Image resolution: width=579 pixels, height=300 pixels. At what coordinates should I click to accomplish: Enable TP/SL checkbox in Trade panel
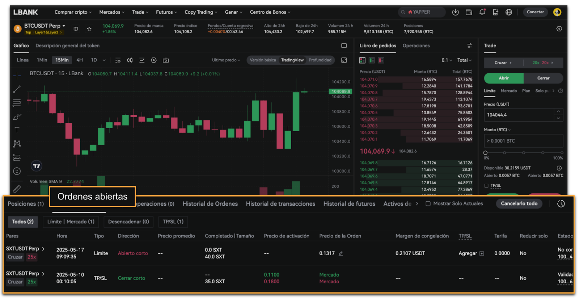pyautogui.click(x=486, y=186)
